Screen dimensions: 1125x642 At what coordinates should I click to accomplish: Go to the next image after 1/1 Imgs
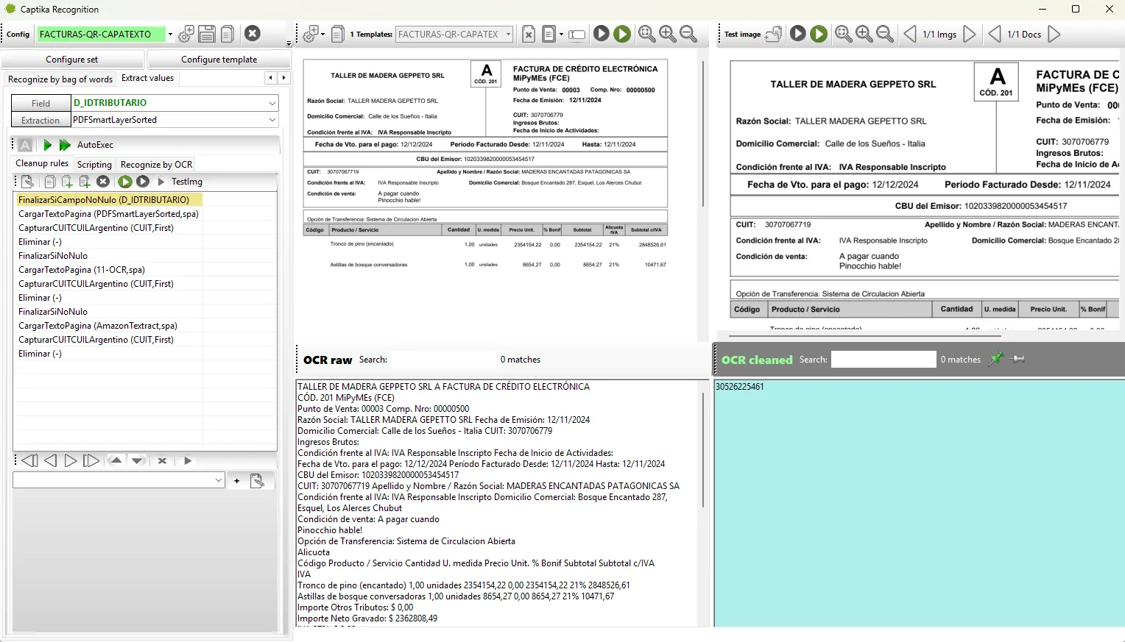[x=970, y=34]
